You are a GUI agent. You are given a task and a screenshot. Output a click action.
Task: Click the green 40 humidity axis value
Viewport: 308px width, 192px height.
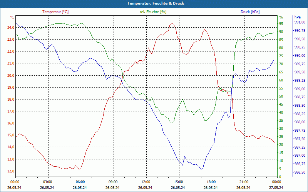tap(281, 112)
